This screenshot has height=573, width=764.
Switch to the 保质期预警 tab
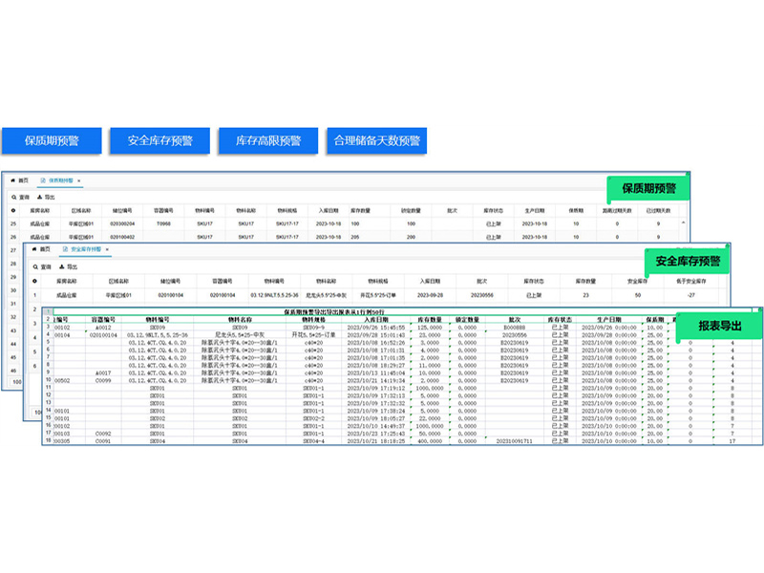click(59, 180)
